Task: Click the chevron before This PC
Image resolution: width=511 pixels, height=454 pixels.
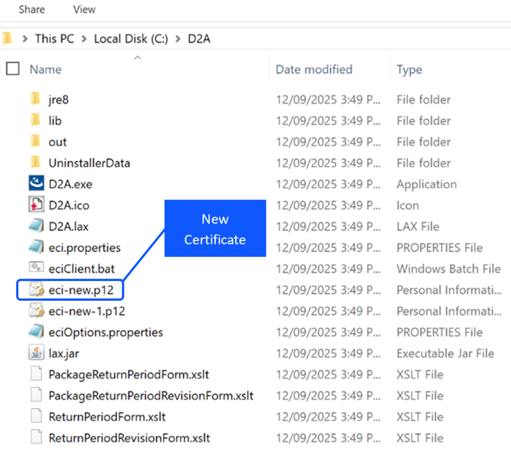Action: 25,39
